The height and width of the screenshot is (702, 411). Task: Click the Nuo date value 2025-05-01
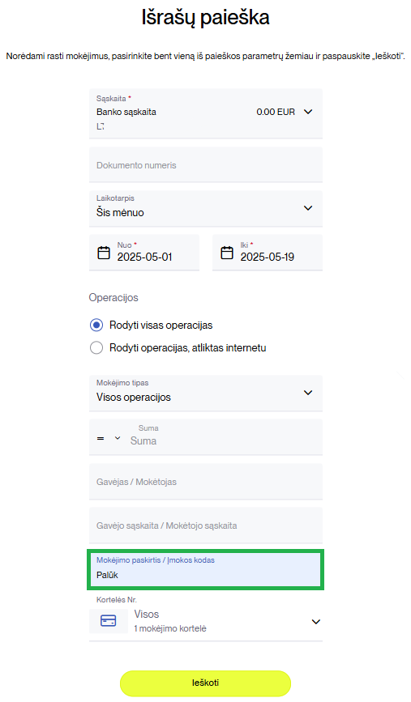[x=145, y=257]
